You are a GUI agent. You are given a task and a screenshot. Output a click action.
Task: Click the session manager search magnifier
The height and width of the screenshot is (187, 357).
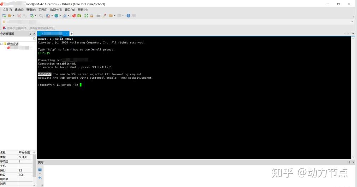click(34, 39)
